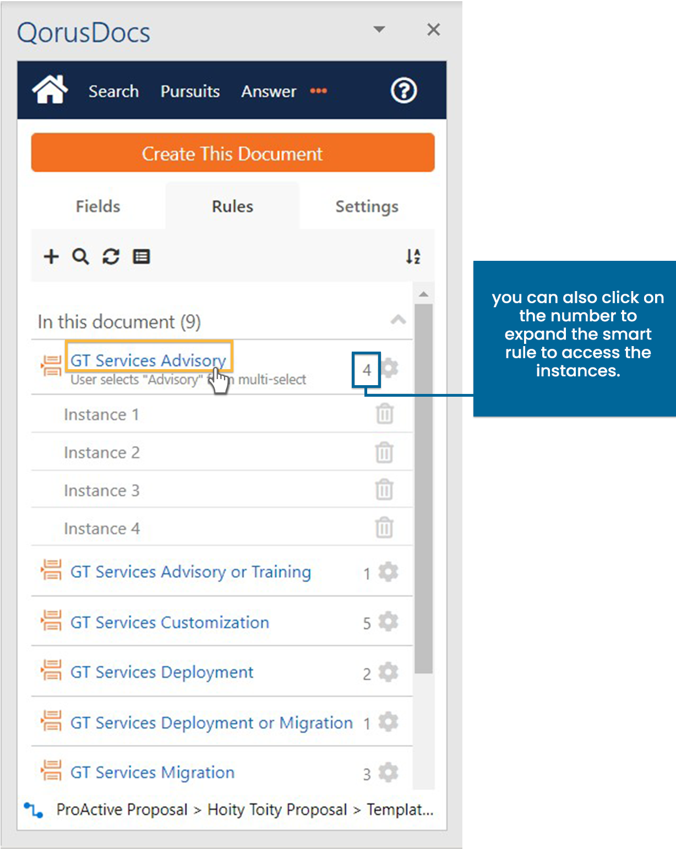Screen dimensions: 676x849
Task: Click the rule icon beside GT Services Customization
Action: (x=52, y=621)
